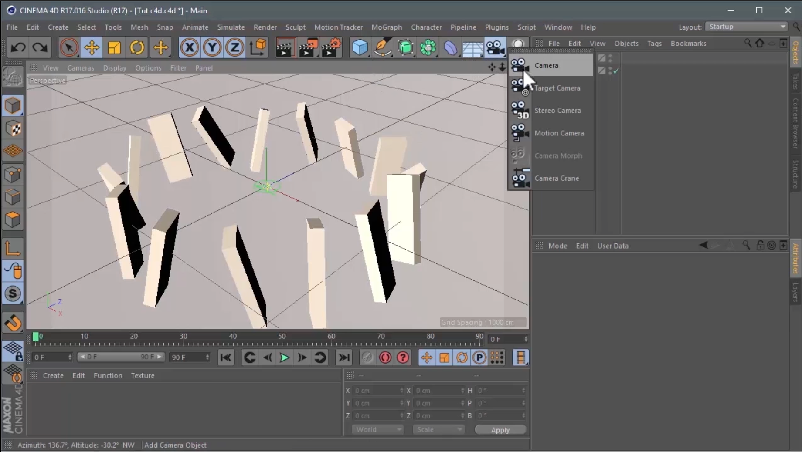The image size is (802, 452).
Task: Click the end frame 90 F field
Action: tap(190, 357)
